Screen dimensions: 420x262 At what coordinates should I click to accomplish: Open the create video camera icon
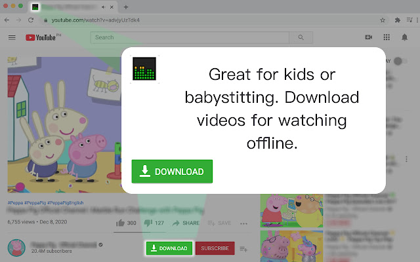[x=369, y=37]
